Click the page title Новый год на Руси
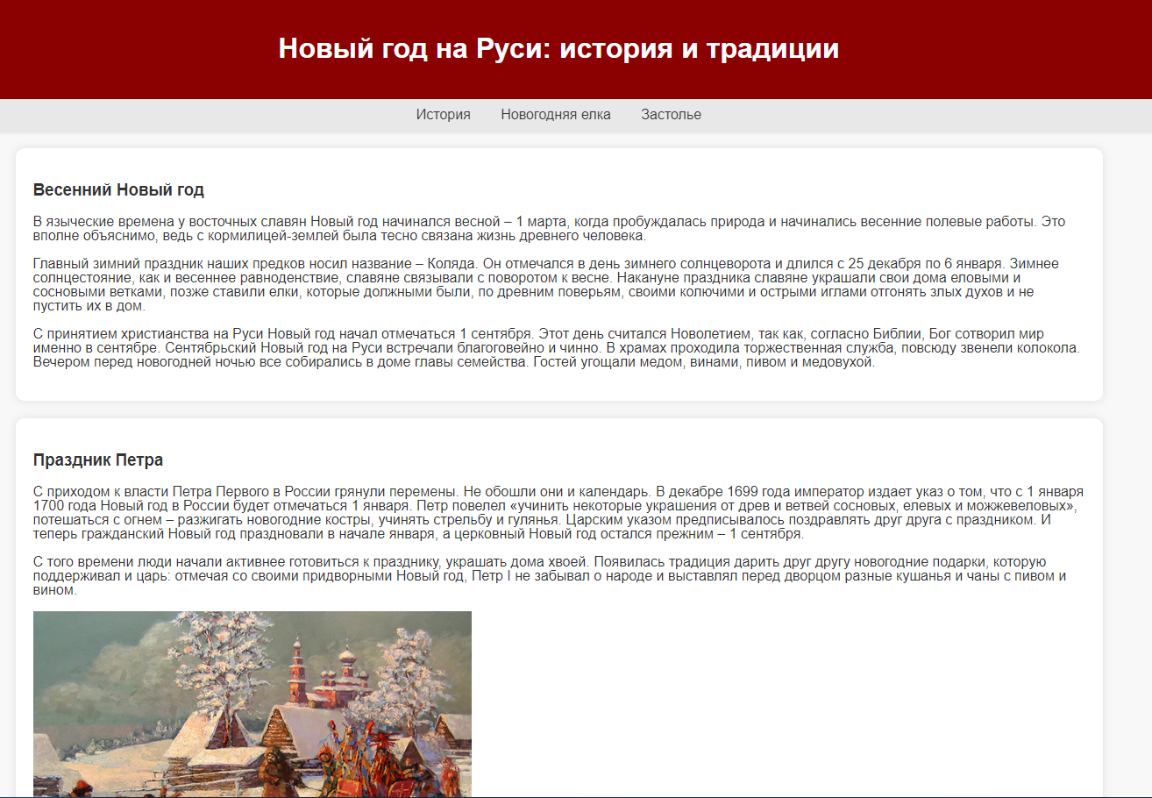The width and height of the screenshot is (1152, 798). coord(558,48)
